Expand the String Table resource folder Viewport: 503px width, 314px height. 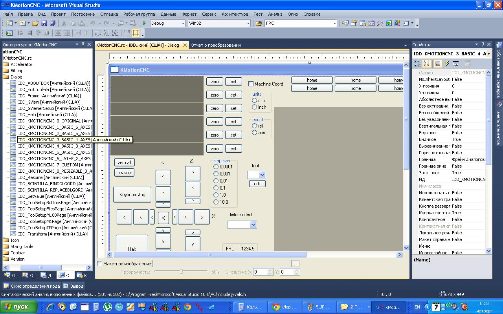(6, 246)
